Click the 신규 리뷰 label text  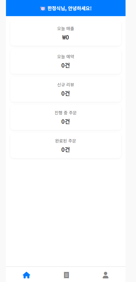(66, 85)
